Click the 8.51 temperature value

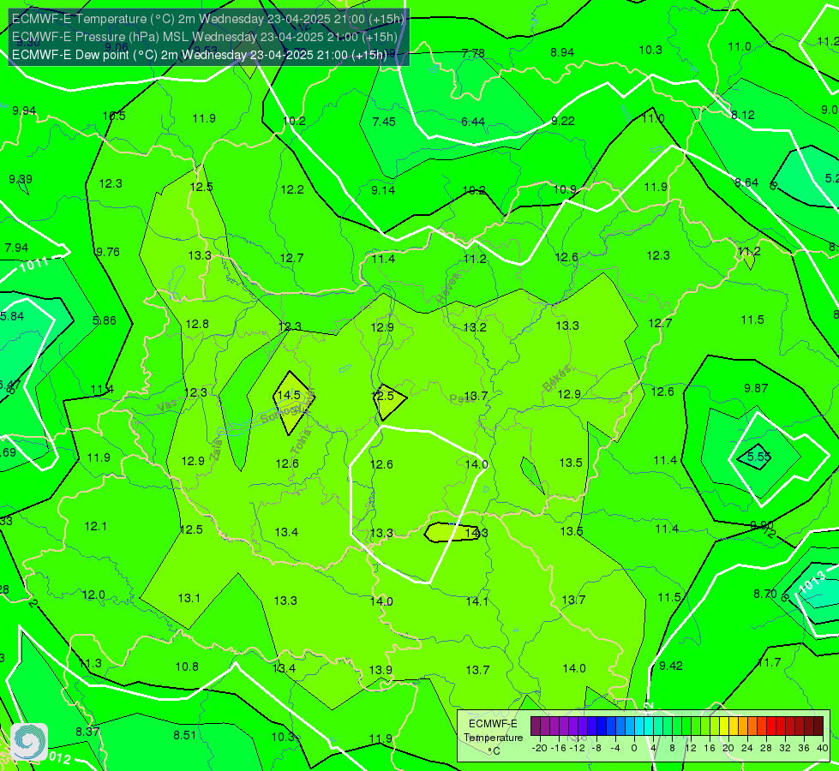tap(184, 735)
